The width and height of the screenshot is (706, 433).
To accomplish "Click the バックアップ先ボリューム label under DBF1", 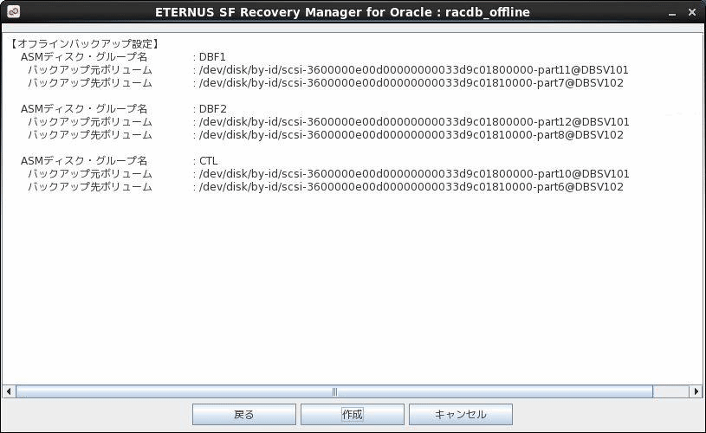I will (x=90, y=83).
